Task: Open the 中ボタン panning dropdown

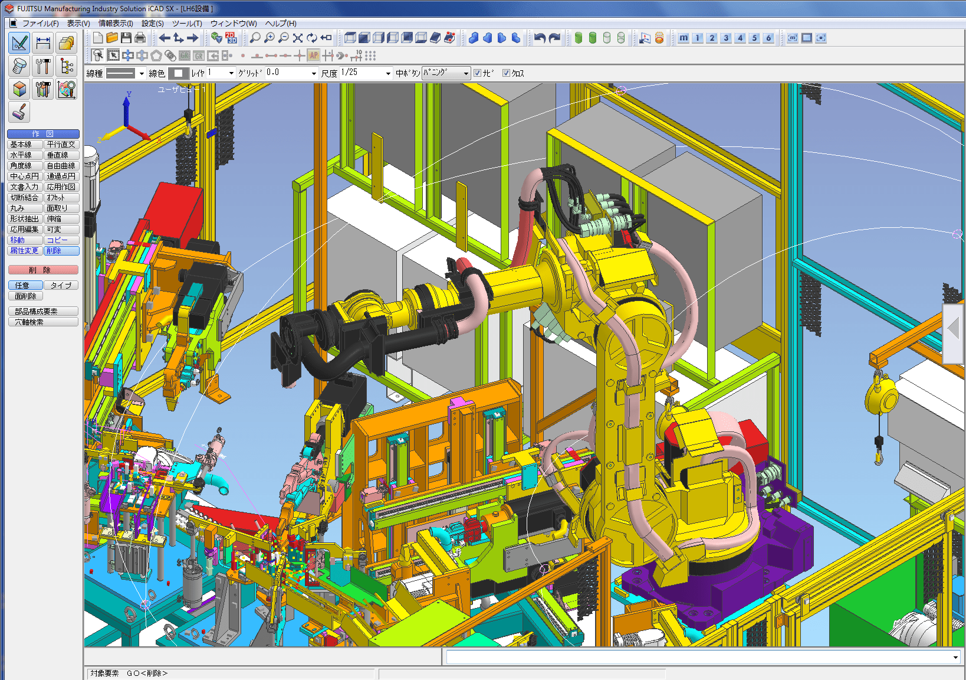Action: point(446,73)
